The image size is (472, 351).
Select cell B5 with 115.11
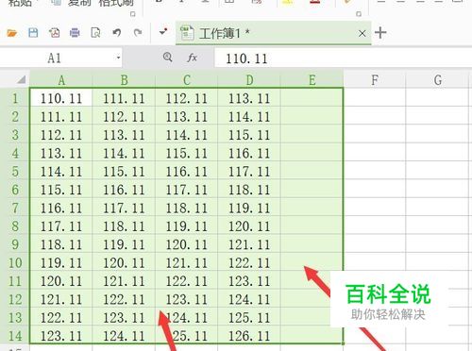coord(124,172)
